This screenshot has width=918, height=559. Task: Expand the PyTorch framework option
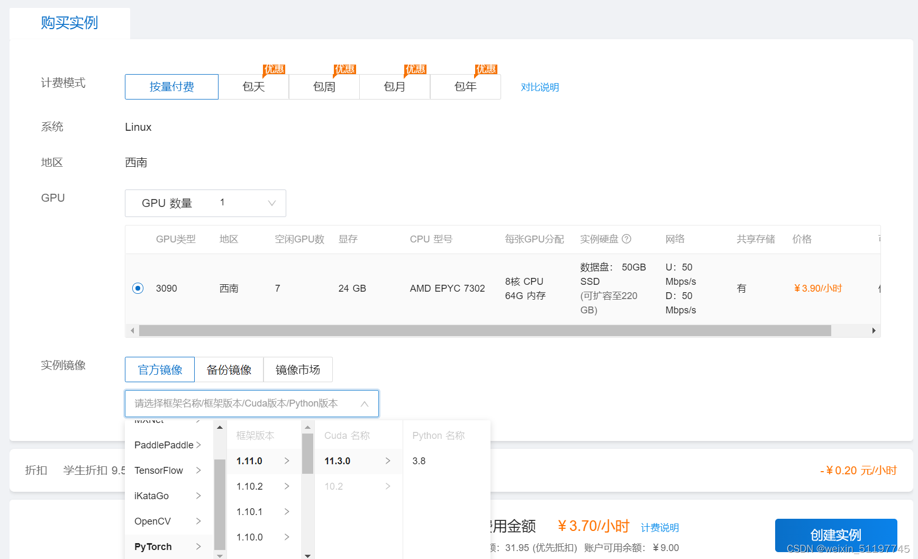click(169, 547)
